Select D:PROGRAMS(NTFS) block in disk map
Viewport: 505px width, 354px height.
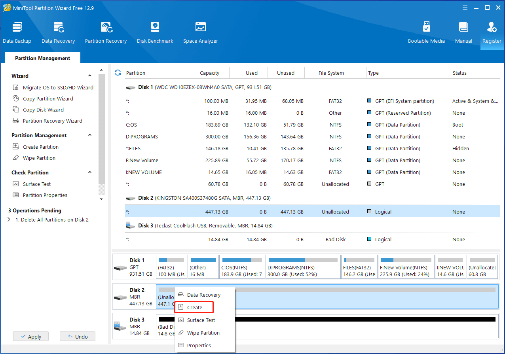pyautogui.click(x=302, y=267)
